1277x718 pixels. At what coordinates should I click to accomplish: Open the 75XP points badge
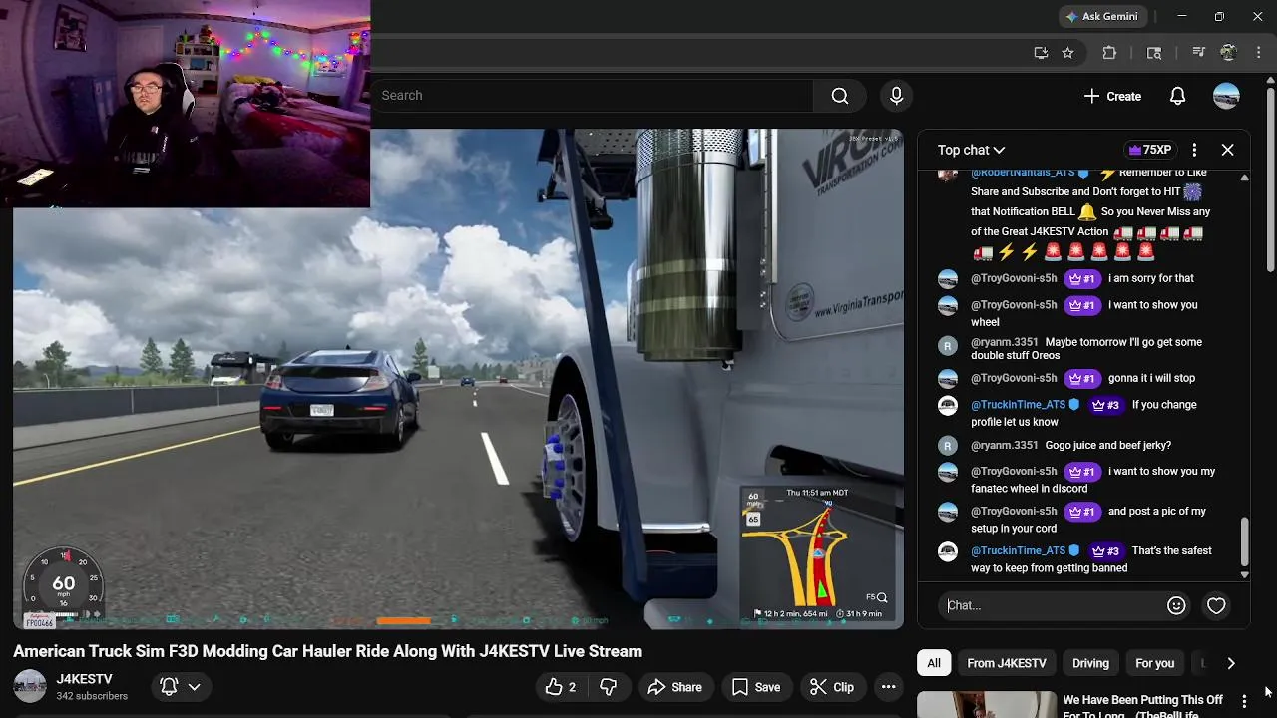coord(1148,150)
